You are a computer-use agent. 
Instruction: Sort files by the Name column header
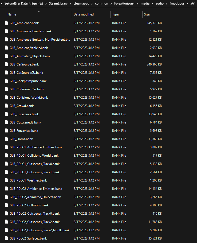click(x=12, y=14)
